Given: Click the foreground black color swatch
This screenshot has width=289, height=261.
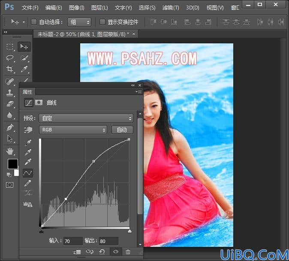Looking at the screenshot, I should tap(13, 164).
